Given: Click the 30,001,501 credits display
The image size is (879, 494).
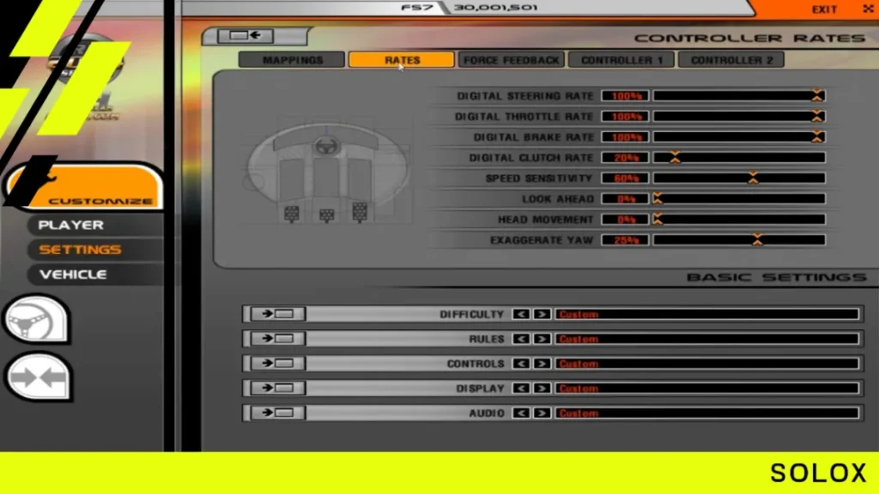Looking at the screenshot, I should point(495,7).
